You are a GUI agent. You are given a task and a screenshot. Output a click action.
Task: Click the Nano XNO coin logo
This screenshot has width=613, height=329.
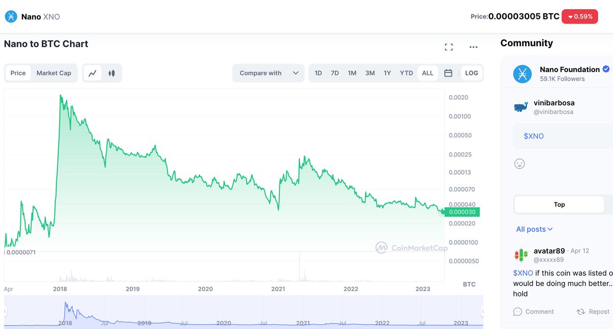tap(11, 17)
